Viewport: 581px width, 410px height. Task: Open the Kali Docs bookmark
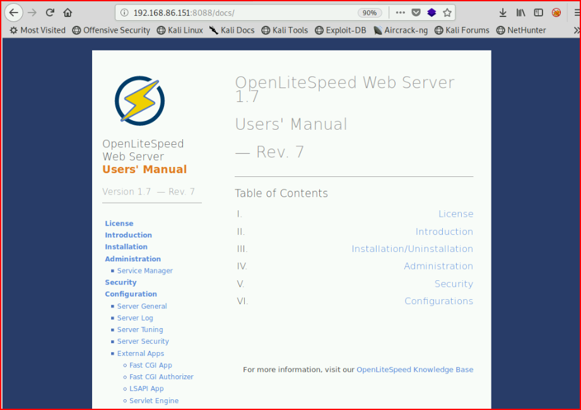(232, 30)
